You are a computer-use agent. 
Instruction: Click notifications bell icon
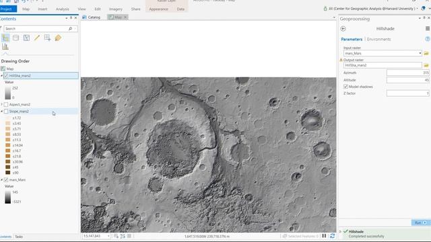coord(423,9)
